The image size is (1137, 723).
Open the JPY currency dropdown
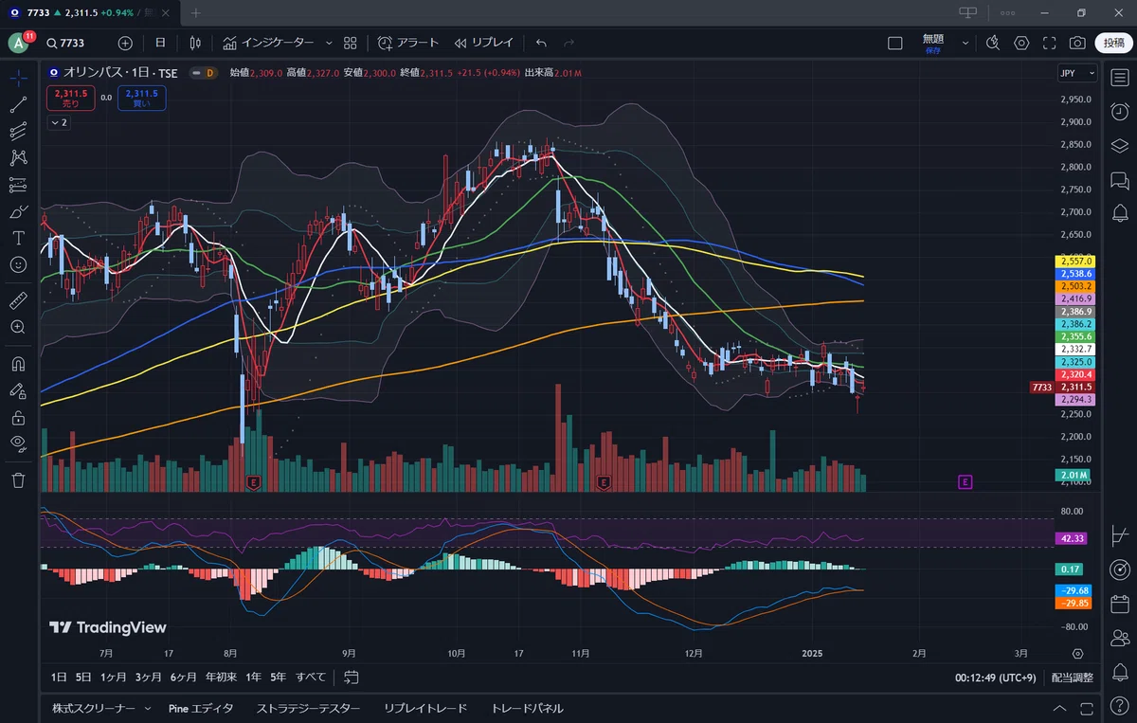pos(1077,73)
